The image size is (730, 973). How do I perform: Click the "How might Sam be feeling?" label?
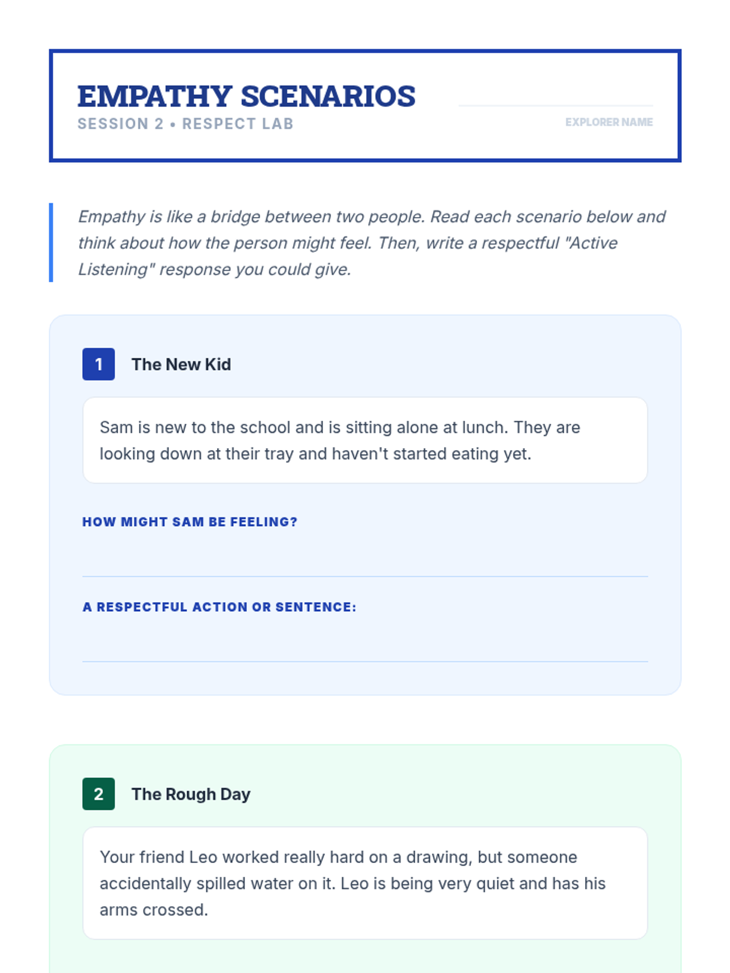click(190, 522)
